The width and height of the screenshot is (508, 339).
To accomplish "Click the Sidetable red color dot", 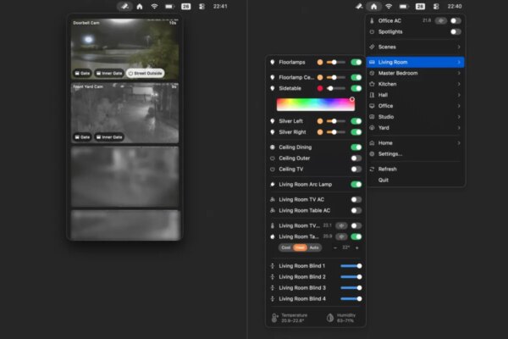I will pos(320,87).
